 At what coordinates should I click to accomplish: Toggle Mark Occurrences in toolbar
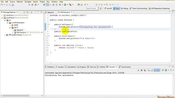pos(47,5)
